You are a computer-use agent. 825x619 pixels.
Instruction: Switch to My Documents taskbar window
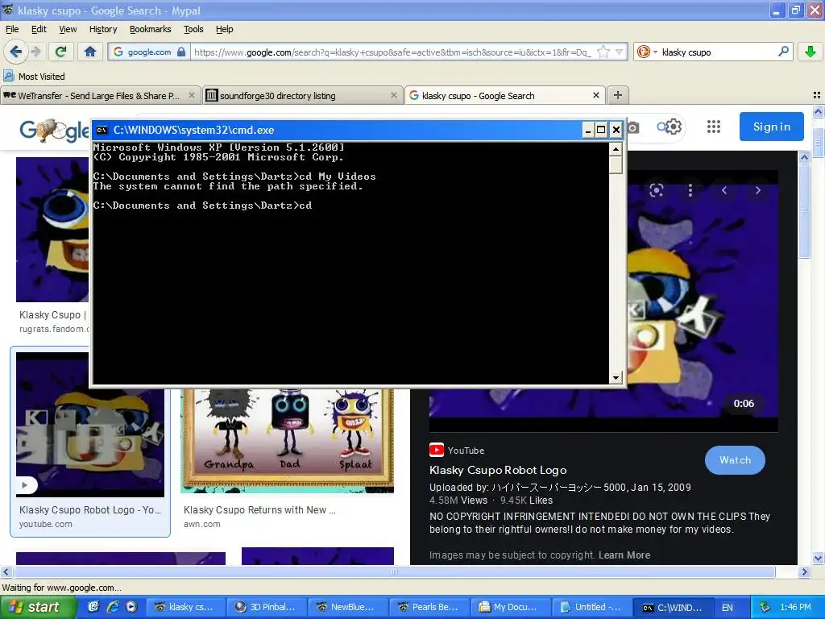(x=510, y=607)
